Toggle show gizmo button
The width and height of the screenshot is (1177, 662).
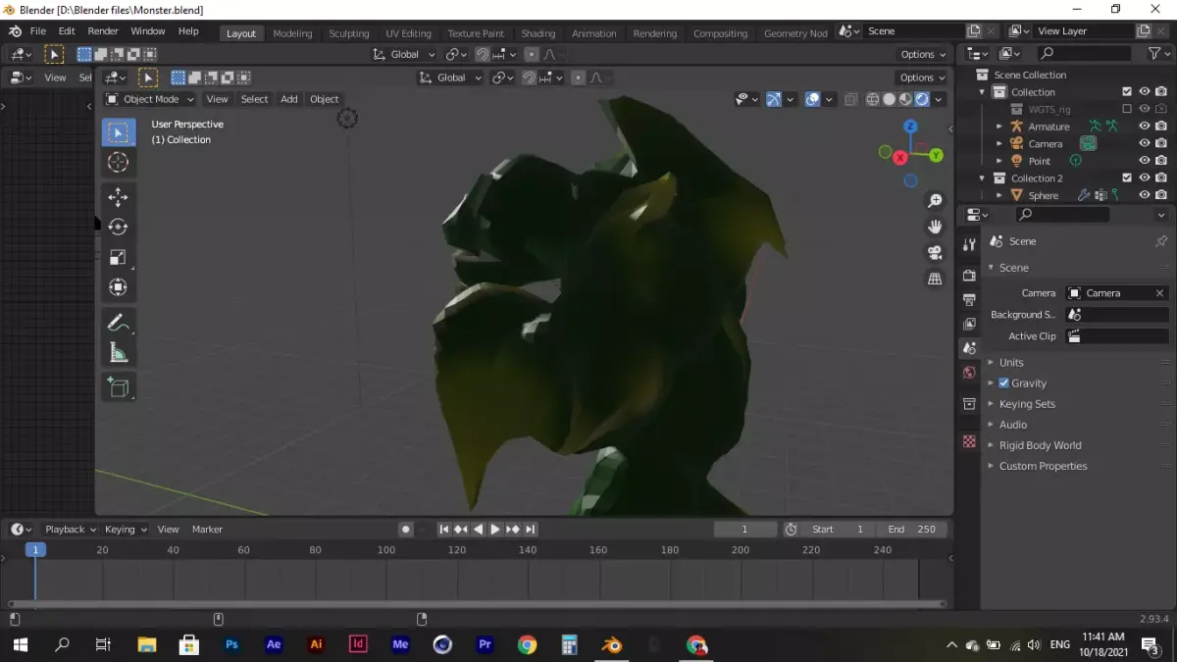coord(773,99)
